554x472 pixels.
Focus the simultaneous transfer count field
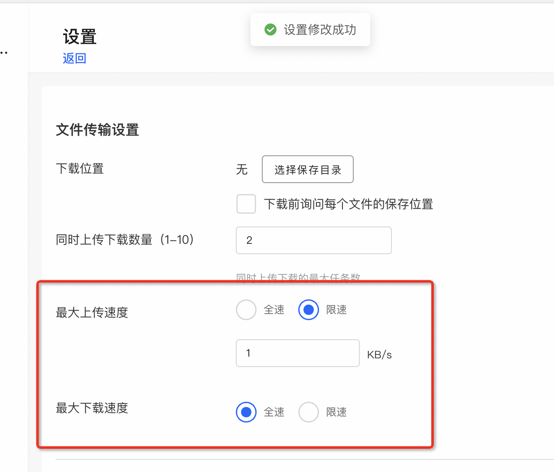pyautogui.click(x=314, y=240)
